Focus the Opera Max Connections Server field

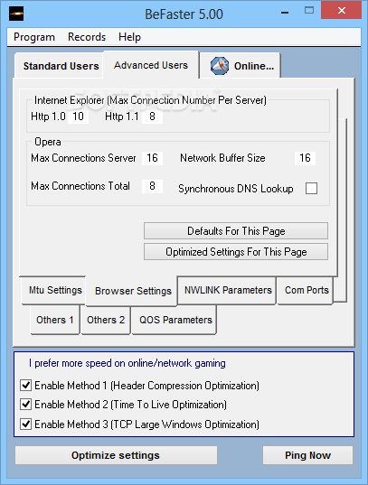[152, 158]
